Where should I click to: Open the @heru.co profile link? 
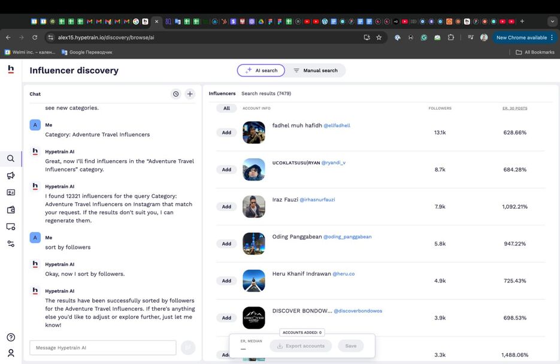point(344,274)
